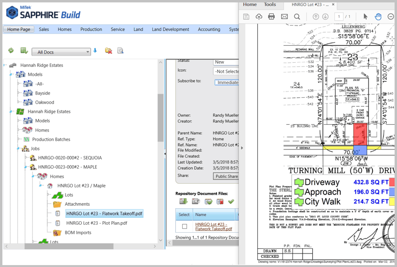
Task: Select HNRGO Lot #23 - Plot Plan.pdf
Action: 97,223
